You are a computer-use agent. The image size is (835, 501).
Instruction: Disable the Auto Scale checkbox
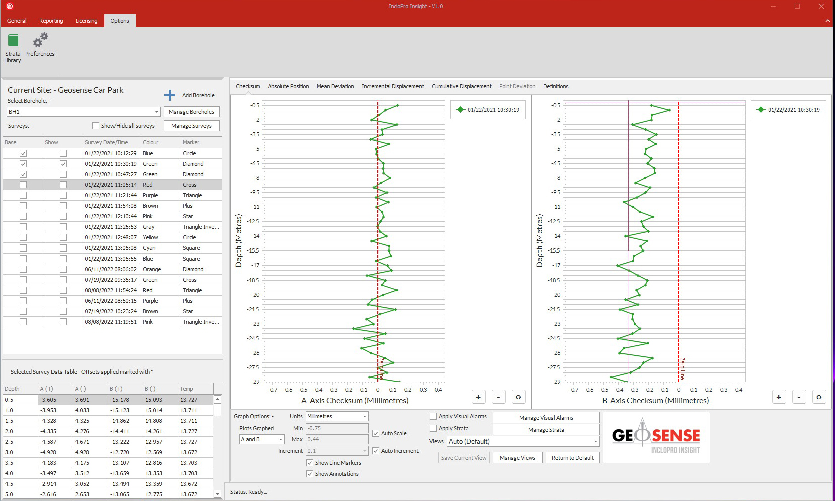[376, 433]
